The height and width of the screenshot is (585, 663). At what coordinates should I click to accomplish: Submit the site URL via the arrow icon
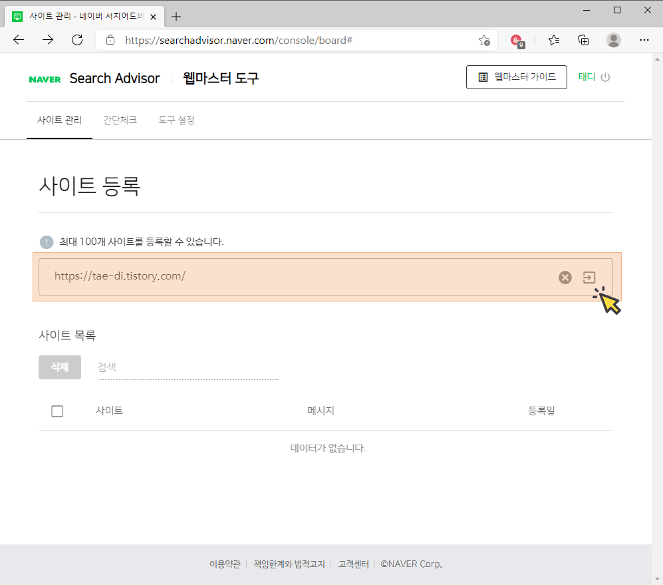[589, 278]
